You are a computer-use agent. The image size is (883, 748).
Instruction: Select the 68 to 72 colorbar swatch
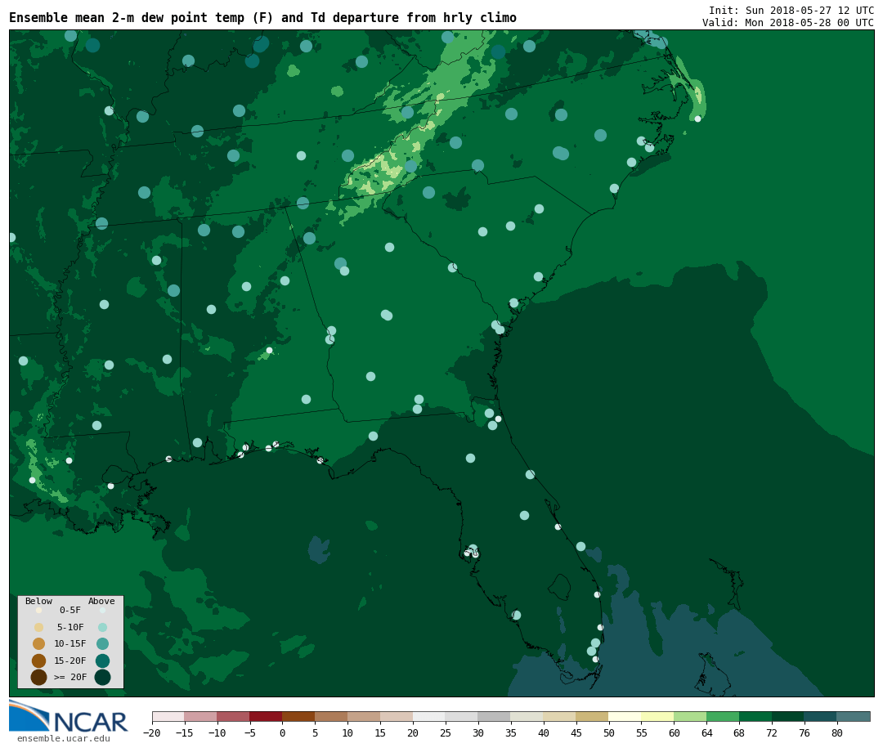(756, 716)
